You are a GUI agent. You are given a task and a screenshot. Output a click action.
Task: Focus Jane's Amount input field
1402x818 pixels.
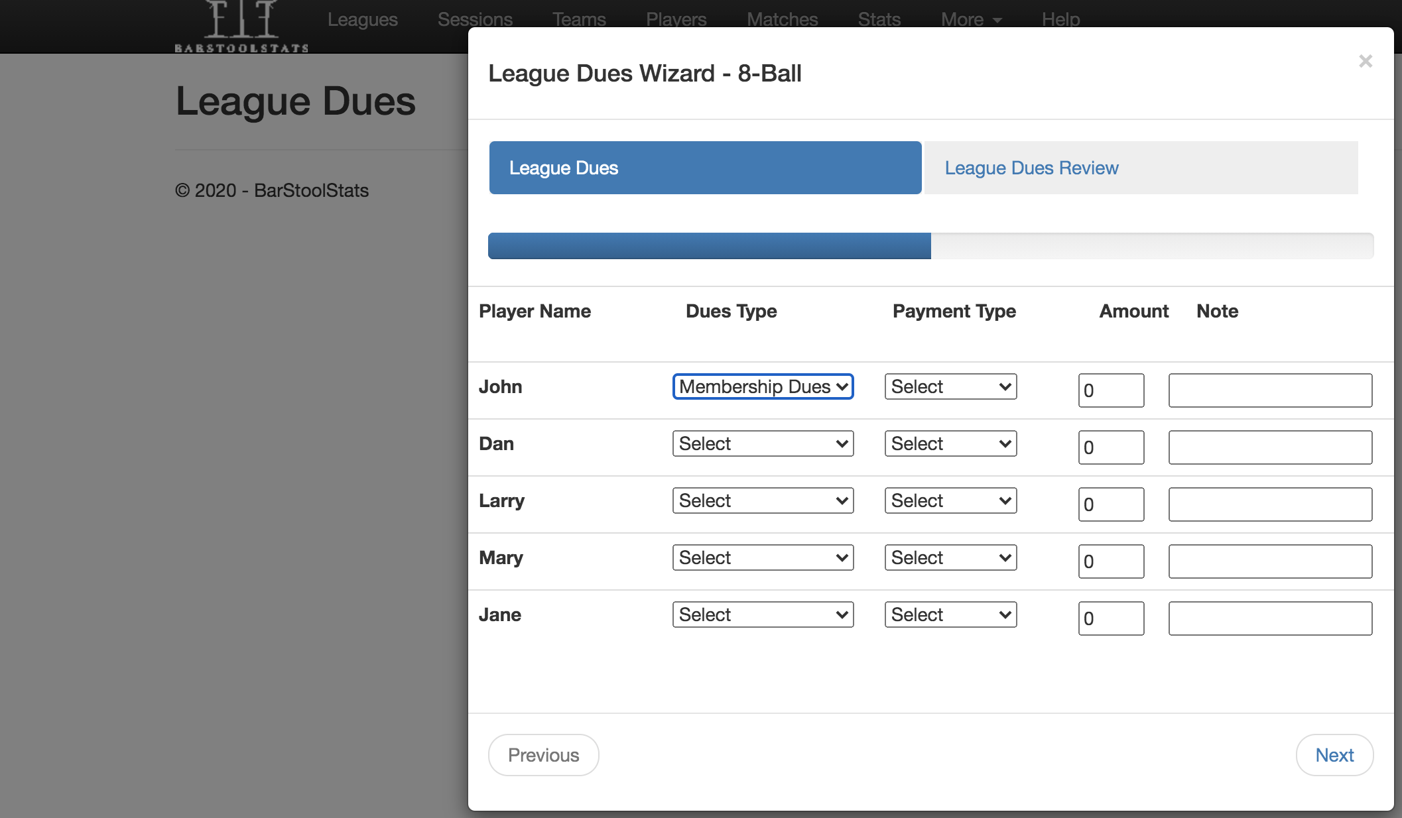[1110, 618]
